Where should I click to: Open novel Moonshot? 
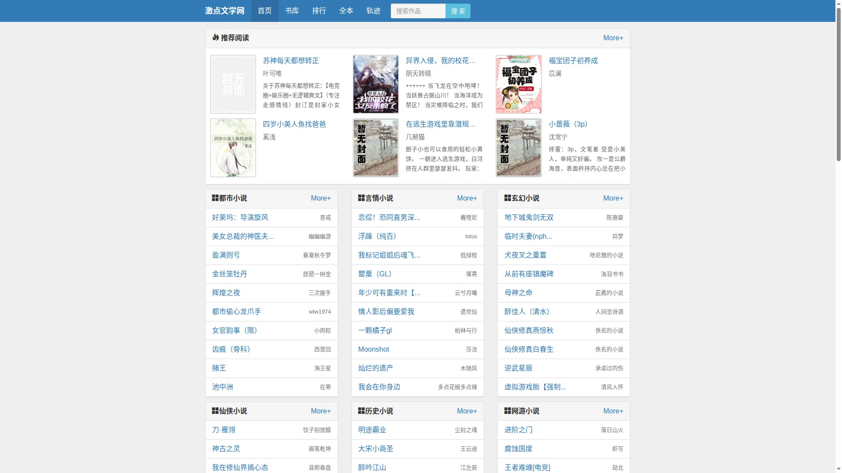pyautogui.click(x=374, y=349)
